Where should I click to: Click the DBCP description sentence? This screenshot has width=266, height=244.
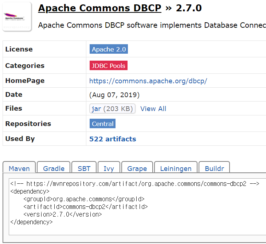[152, 25]
